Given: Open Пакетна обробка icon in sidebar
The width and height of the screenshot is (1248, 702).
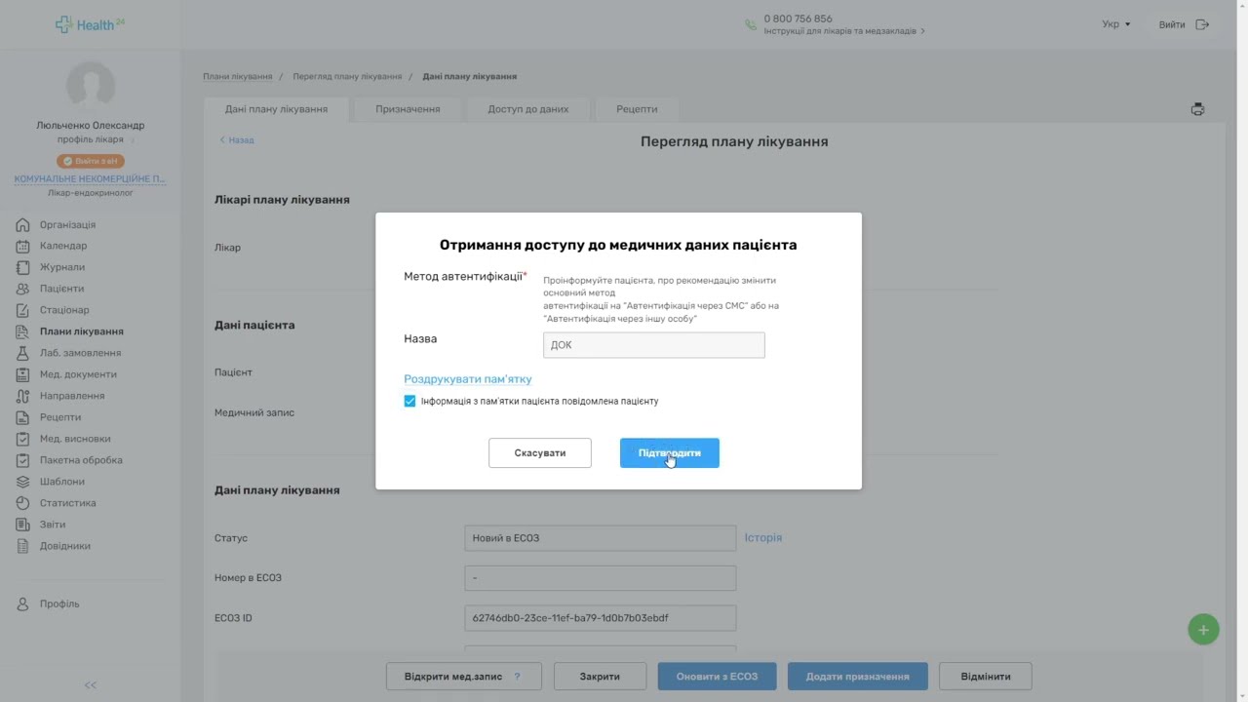Looking at the screenshot, I should [x=22, y=461].
